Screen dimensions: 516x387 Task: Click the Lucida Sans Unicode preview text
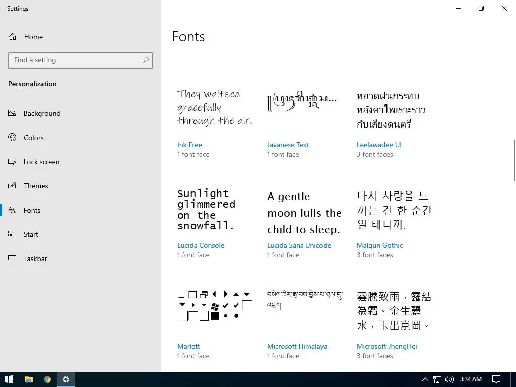point(304,213)
